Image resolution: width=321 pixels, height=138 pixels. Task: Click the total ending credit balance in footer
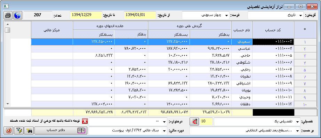pyautogui.click(x=94, y=112)
